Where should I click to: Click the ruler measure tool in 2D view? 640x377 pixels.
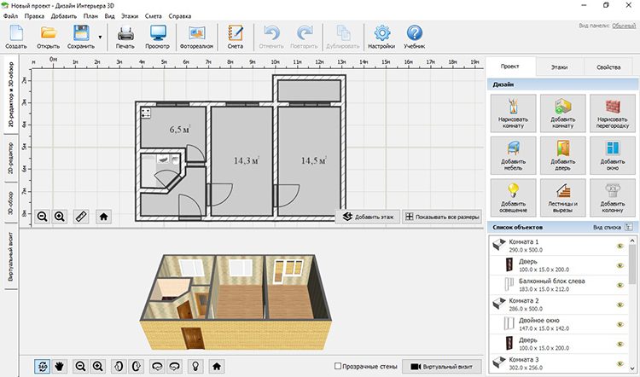click(x=80, y=217)
